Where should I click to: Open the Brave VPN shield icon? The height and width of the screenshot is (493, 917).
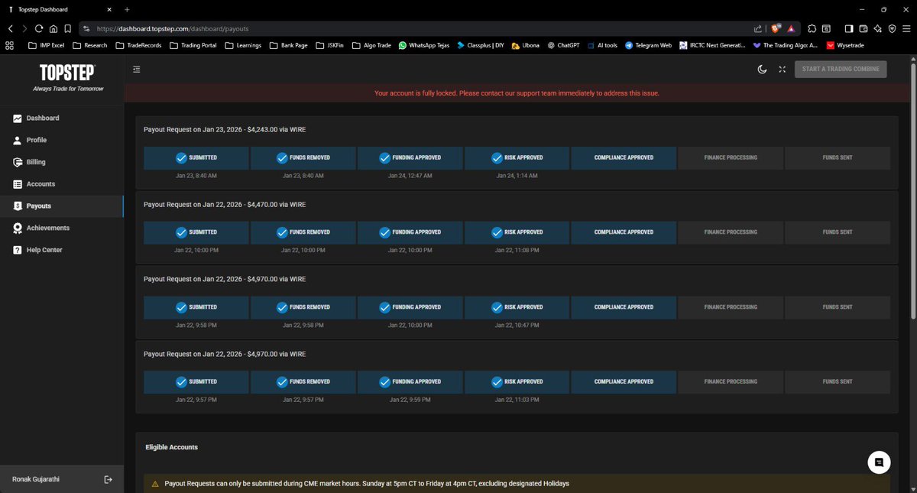click(892, 28)
